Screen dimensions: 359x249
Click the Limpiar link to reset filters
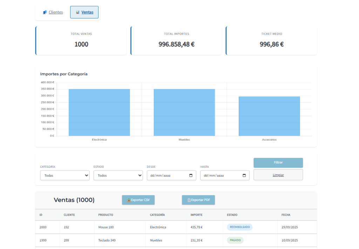pos(278,175)
